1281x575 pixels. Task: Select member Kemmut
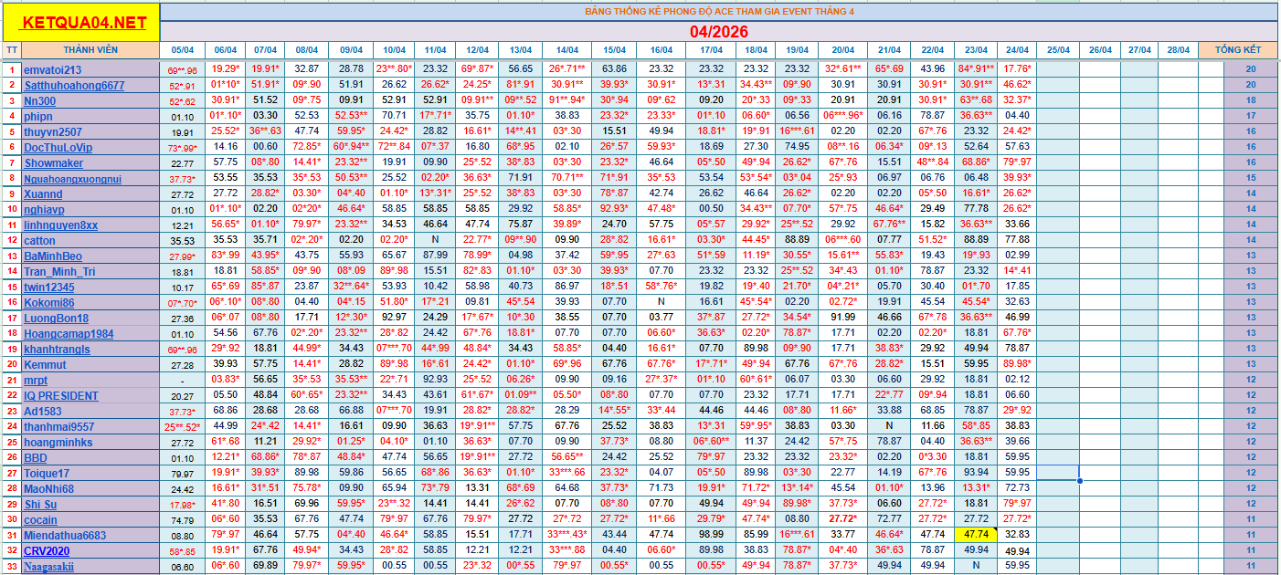click(x=45, y=364)
